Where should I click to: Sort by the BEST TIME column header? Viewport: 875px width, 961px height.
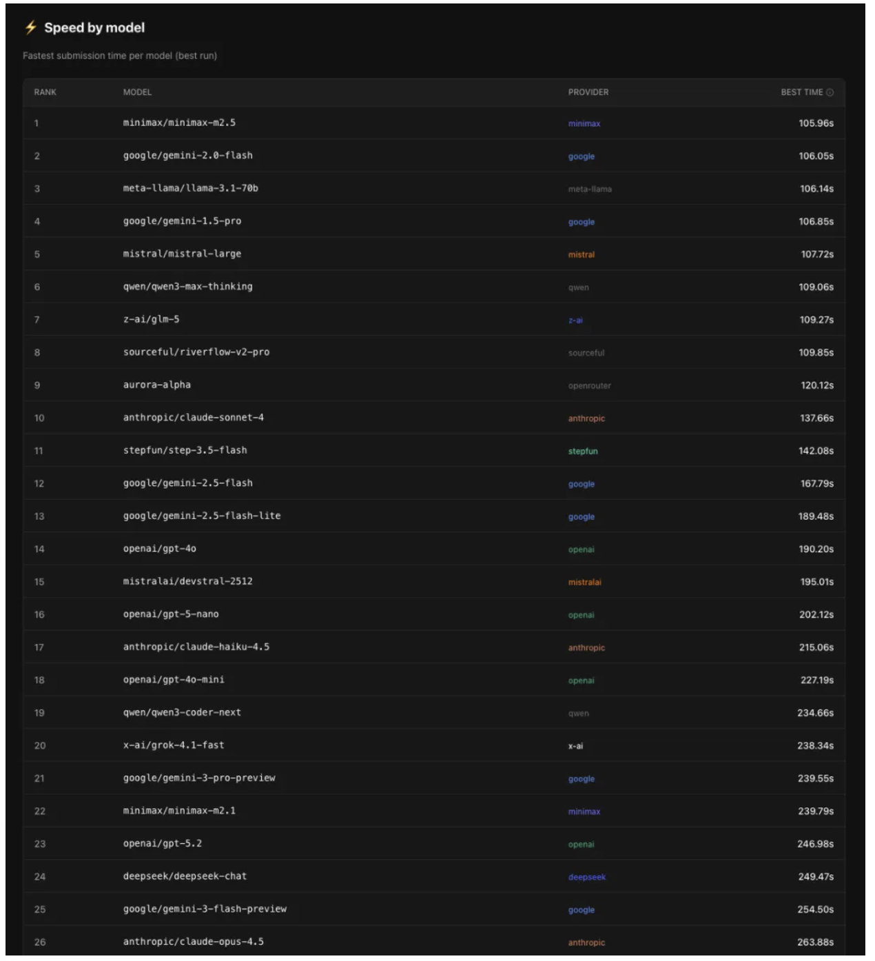(x=801, y=92)
